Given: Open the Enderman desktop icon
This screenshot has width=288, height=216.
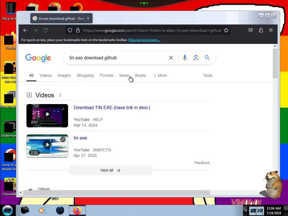Looking at the screenshot, I should (x=9, y=129).
